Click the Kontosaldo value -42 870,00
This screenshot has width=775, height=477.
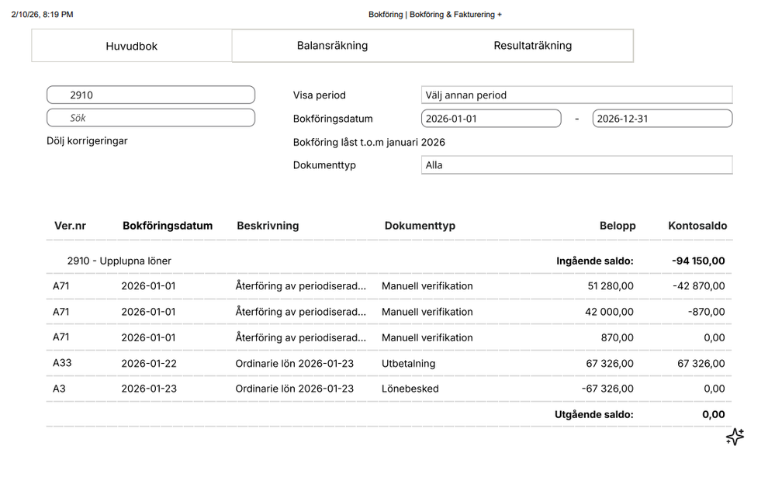(x=699, y=286)
